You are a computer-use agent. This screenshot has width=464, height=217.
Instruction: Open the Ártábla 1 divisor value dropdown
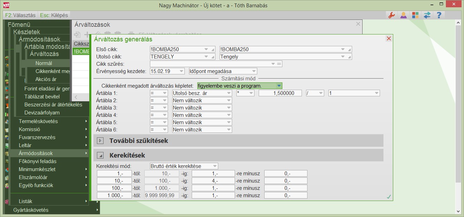[376, 93]
